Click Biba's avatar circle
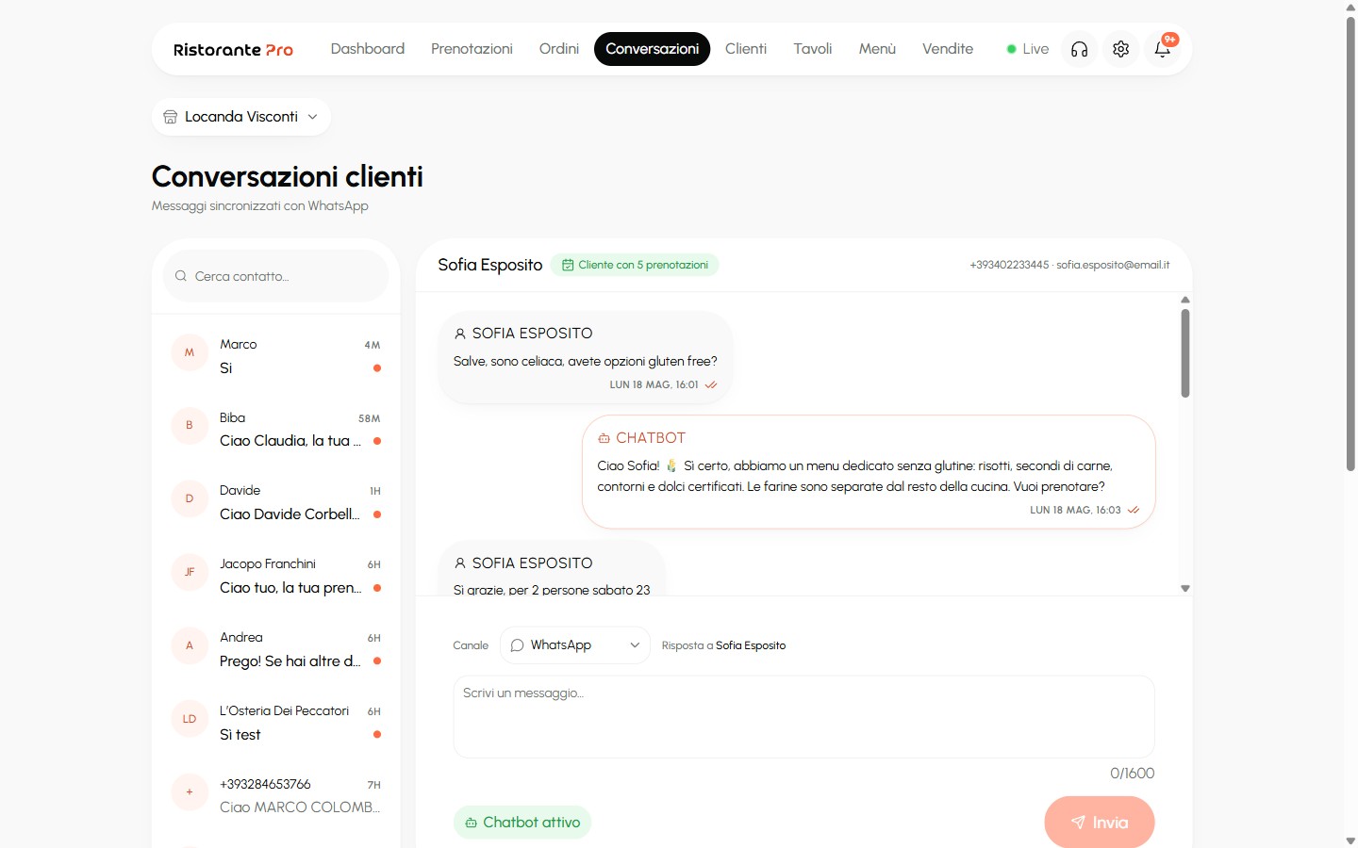The height and width of the screenshot is (848, 1358). coord(190,425)
